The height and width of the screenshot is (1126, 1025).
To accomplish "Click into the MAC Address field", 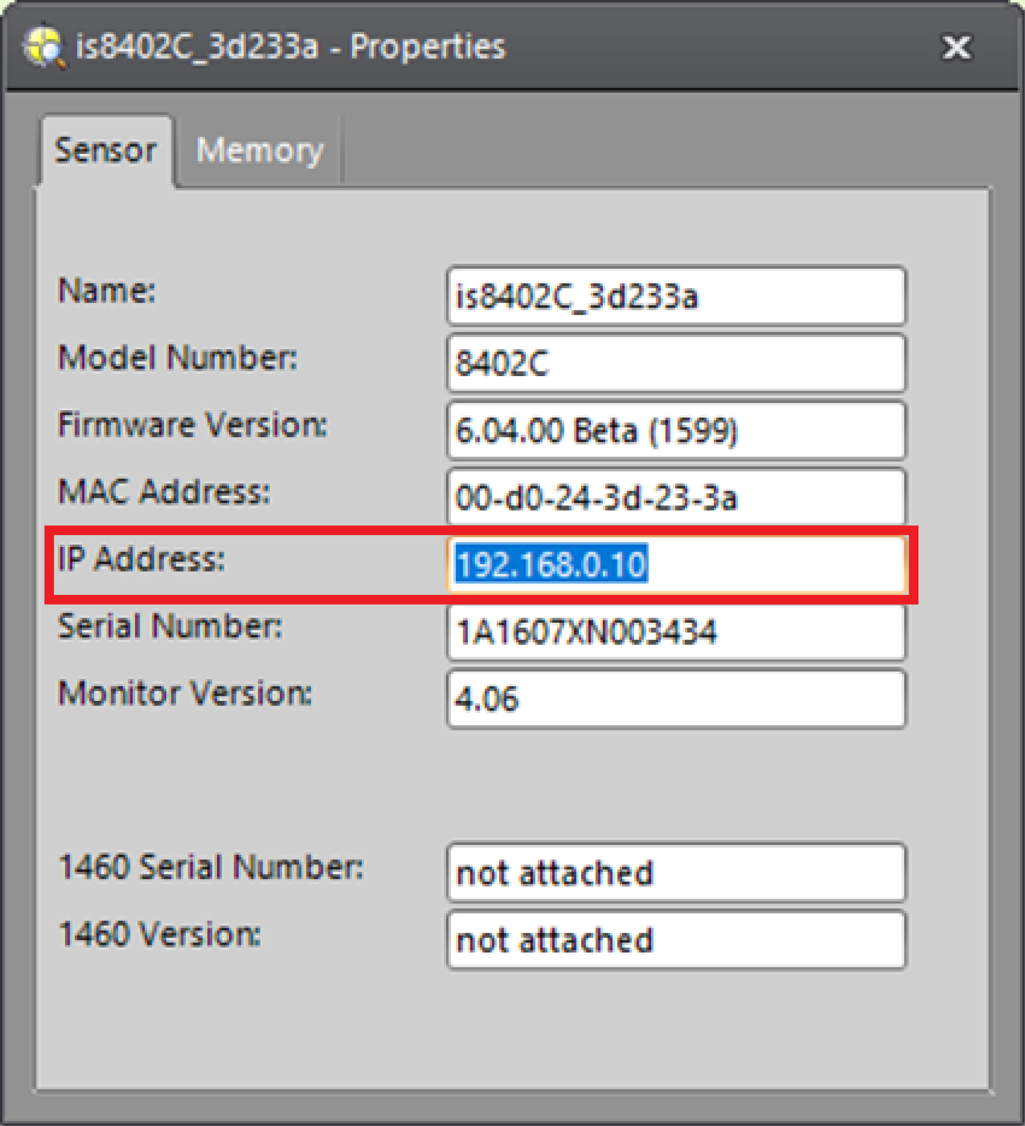I will (x=676, y=497).
